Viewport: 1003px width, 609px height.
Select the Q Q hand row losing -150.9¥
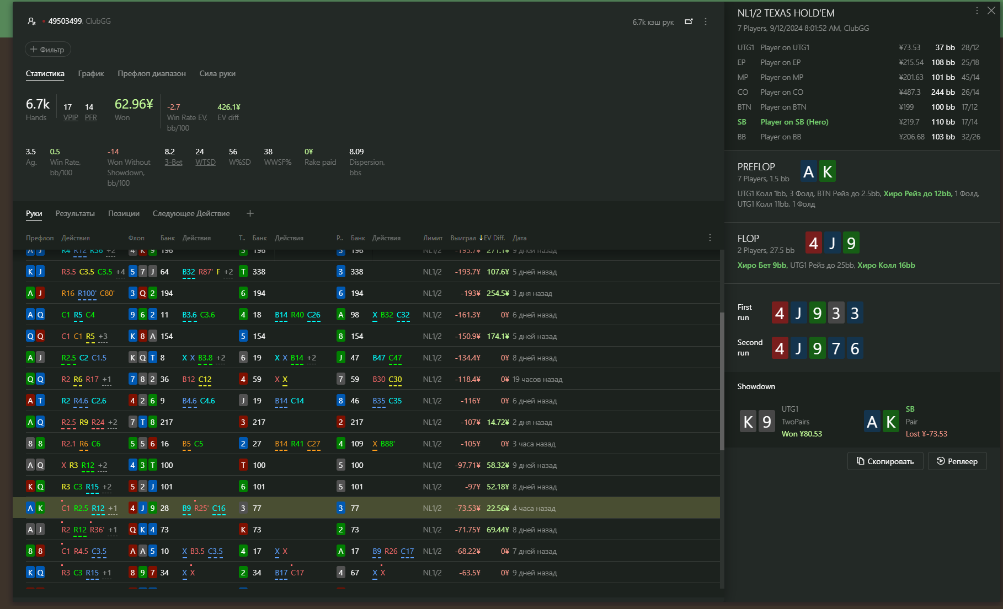[x=366, y=336]
